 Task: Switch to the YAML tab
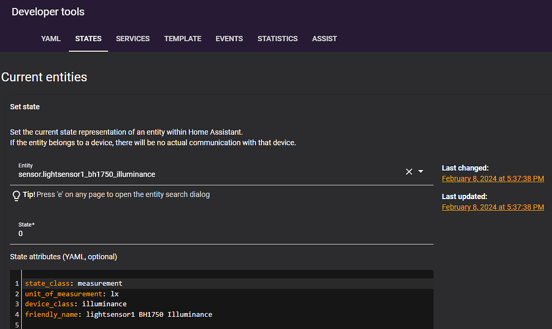(51, 39)
